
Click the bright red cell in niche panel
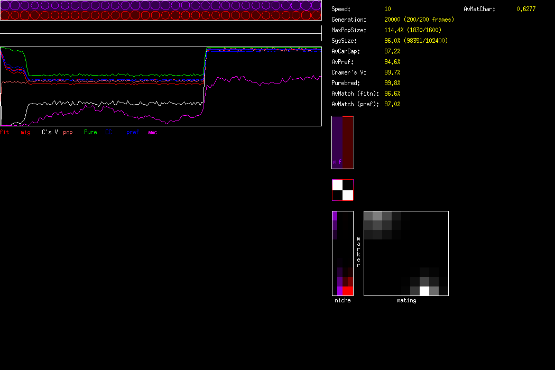click(x=347, y=291)
